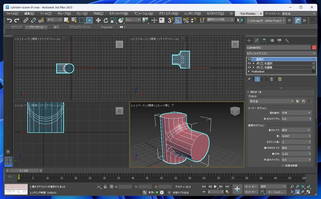Toggle the 3D Snaps icon

point(171,20)
